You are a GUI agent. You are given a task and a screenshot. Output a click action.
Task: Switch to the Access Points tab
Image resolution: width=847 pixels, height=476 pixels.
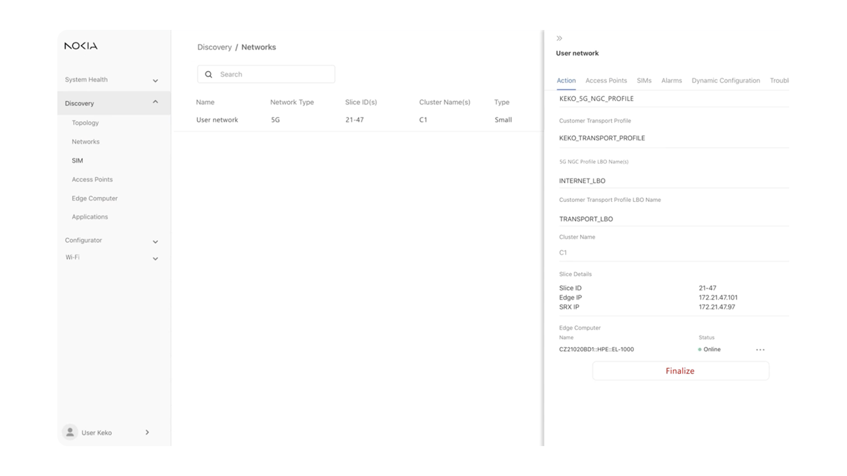(606, 81)
